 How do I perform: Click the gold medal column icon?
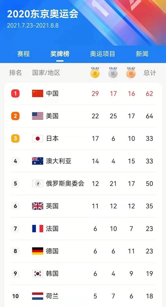pos(95,73)
